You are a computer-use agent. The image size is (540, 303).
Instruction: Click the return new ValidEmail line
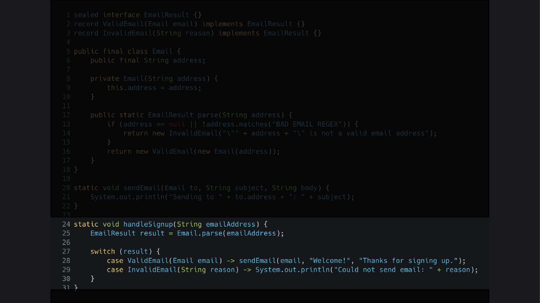(193, 151)
